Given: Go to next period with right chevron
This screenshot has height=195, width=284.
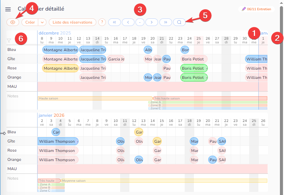Looking at the screenshot, I should click(152, 22).
